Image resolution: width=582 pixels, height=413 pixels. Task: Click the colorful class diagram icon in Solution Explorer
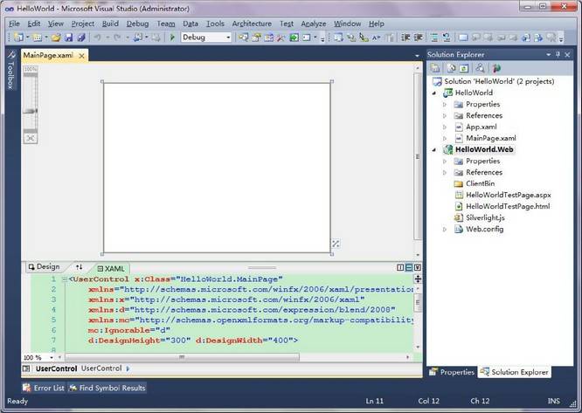click(496, 68)
